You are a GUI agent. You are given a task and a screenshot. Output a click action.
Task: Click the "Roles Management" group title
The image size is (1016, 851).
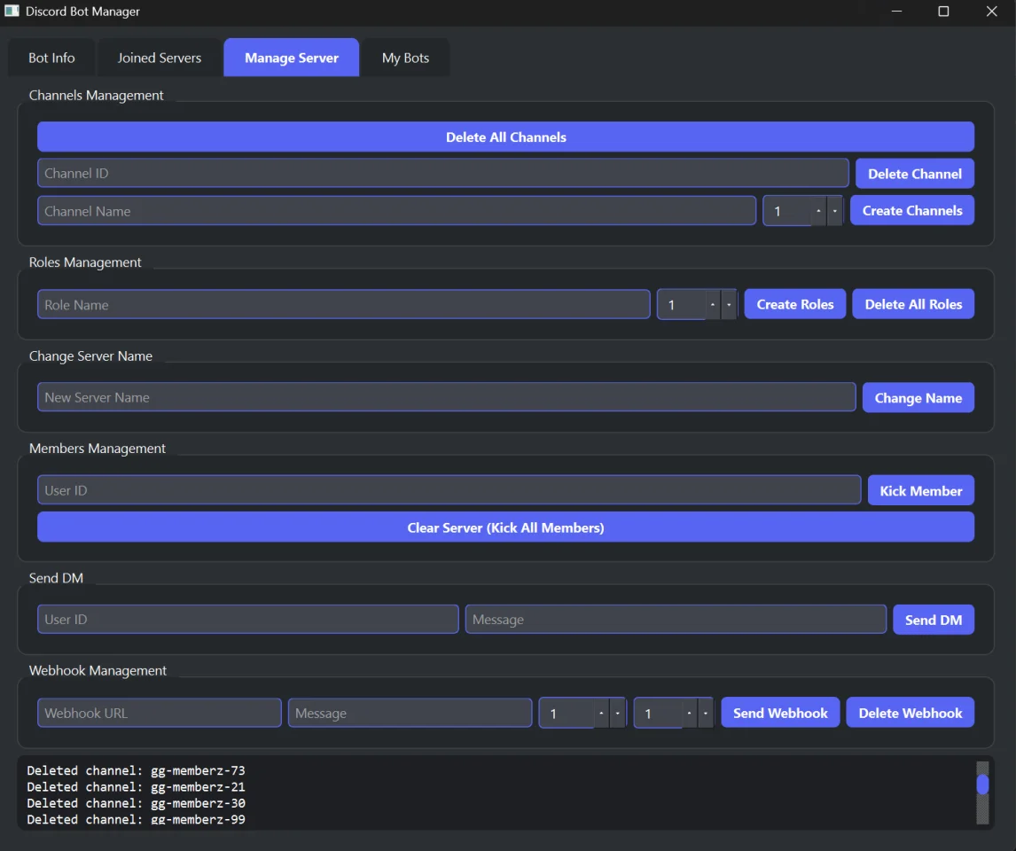coord(85,262)
